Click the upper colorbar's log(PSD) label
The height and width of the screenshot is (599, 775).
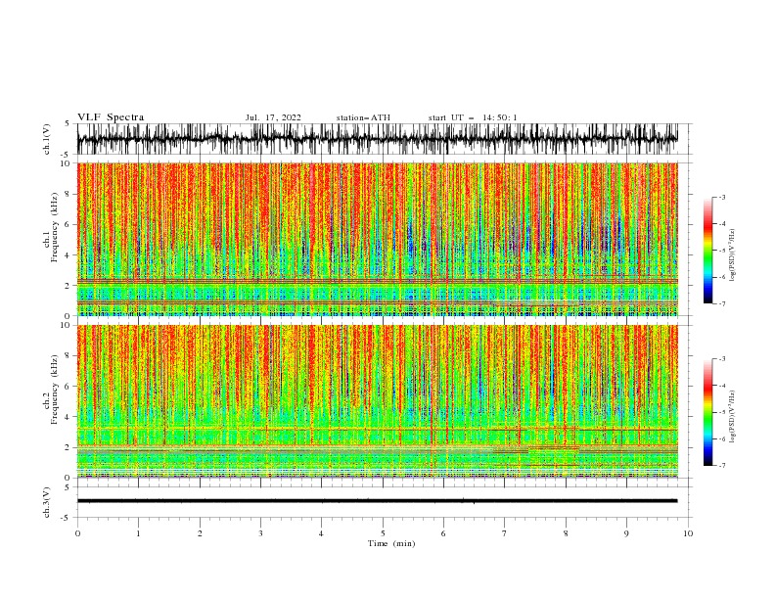[x=732, y=255]
